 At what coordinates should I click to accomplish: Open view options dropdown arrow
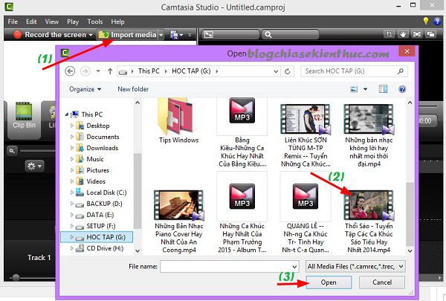point(366,89)
